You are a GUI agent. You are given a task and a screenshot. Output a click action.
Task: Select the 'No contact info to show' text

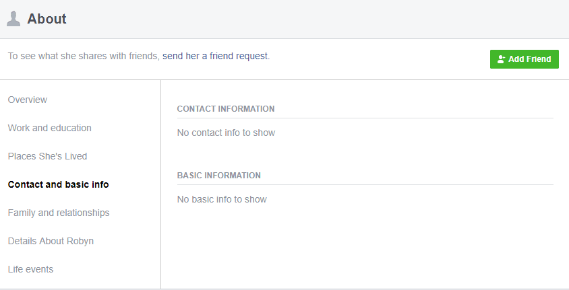226,133
